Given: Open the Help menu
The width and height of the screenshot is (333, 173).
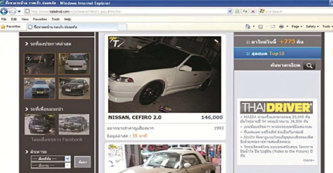Looking at the screenshot, I should click(x=67, y=19).
